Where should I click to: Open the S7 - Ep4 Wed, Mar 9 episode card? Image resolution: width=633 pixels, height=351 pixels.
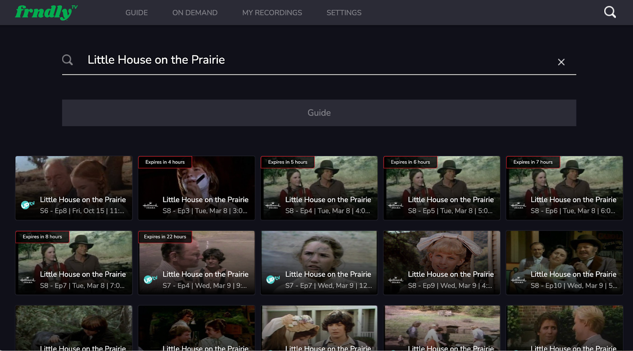196,263
